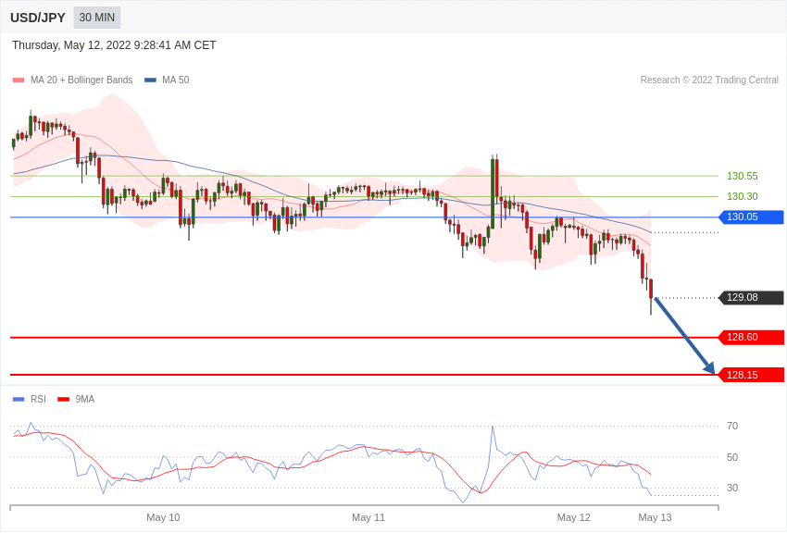Toggle the 9MA legend entry
This screenshot has width=787, height=533.
[76, 399]
